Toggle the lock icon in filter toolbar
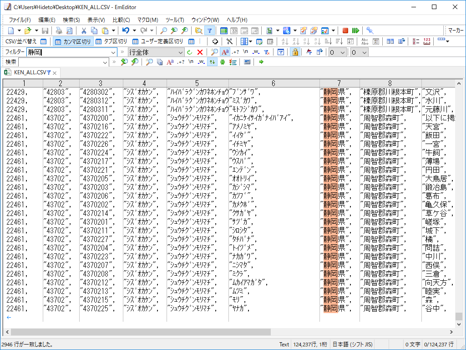 pyautogui.click(x=295, y=52)
